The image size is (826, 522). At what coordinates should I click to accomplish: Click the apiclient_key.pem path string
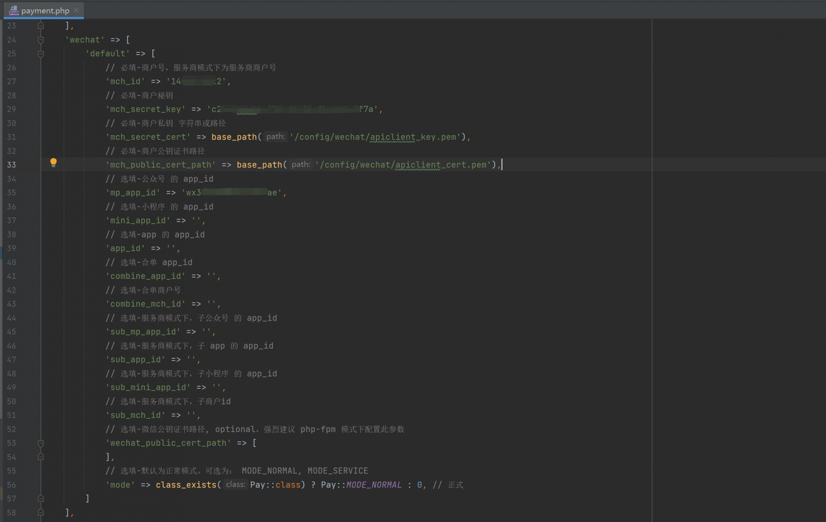coord(375,137)
